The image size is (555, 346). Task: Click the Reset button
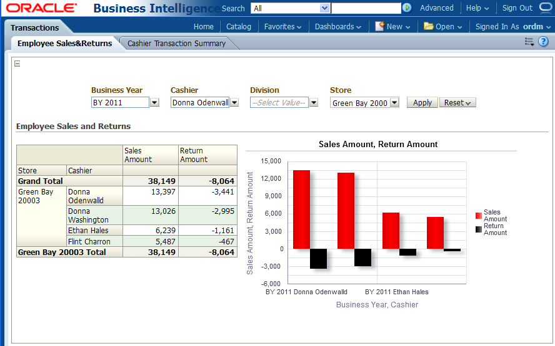pos(457,103)
